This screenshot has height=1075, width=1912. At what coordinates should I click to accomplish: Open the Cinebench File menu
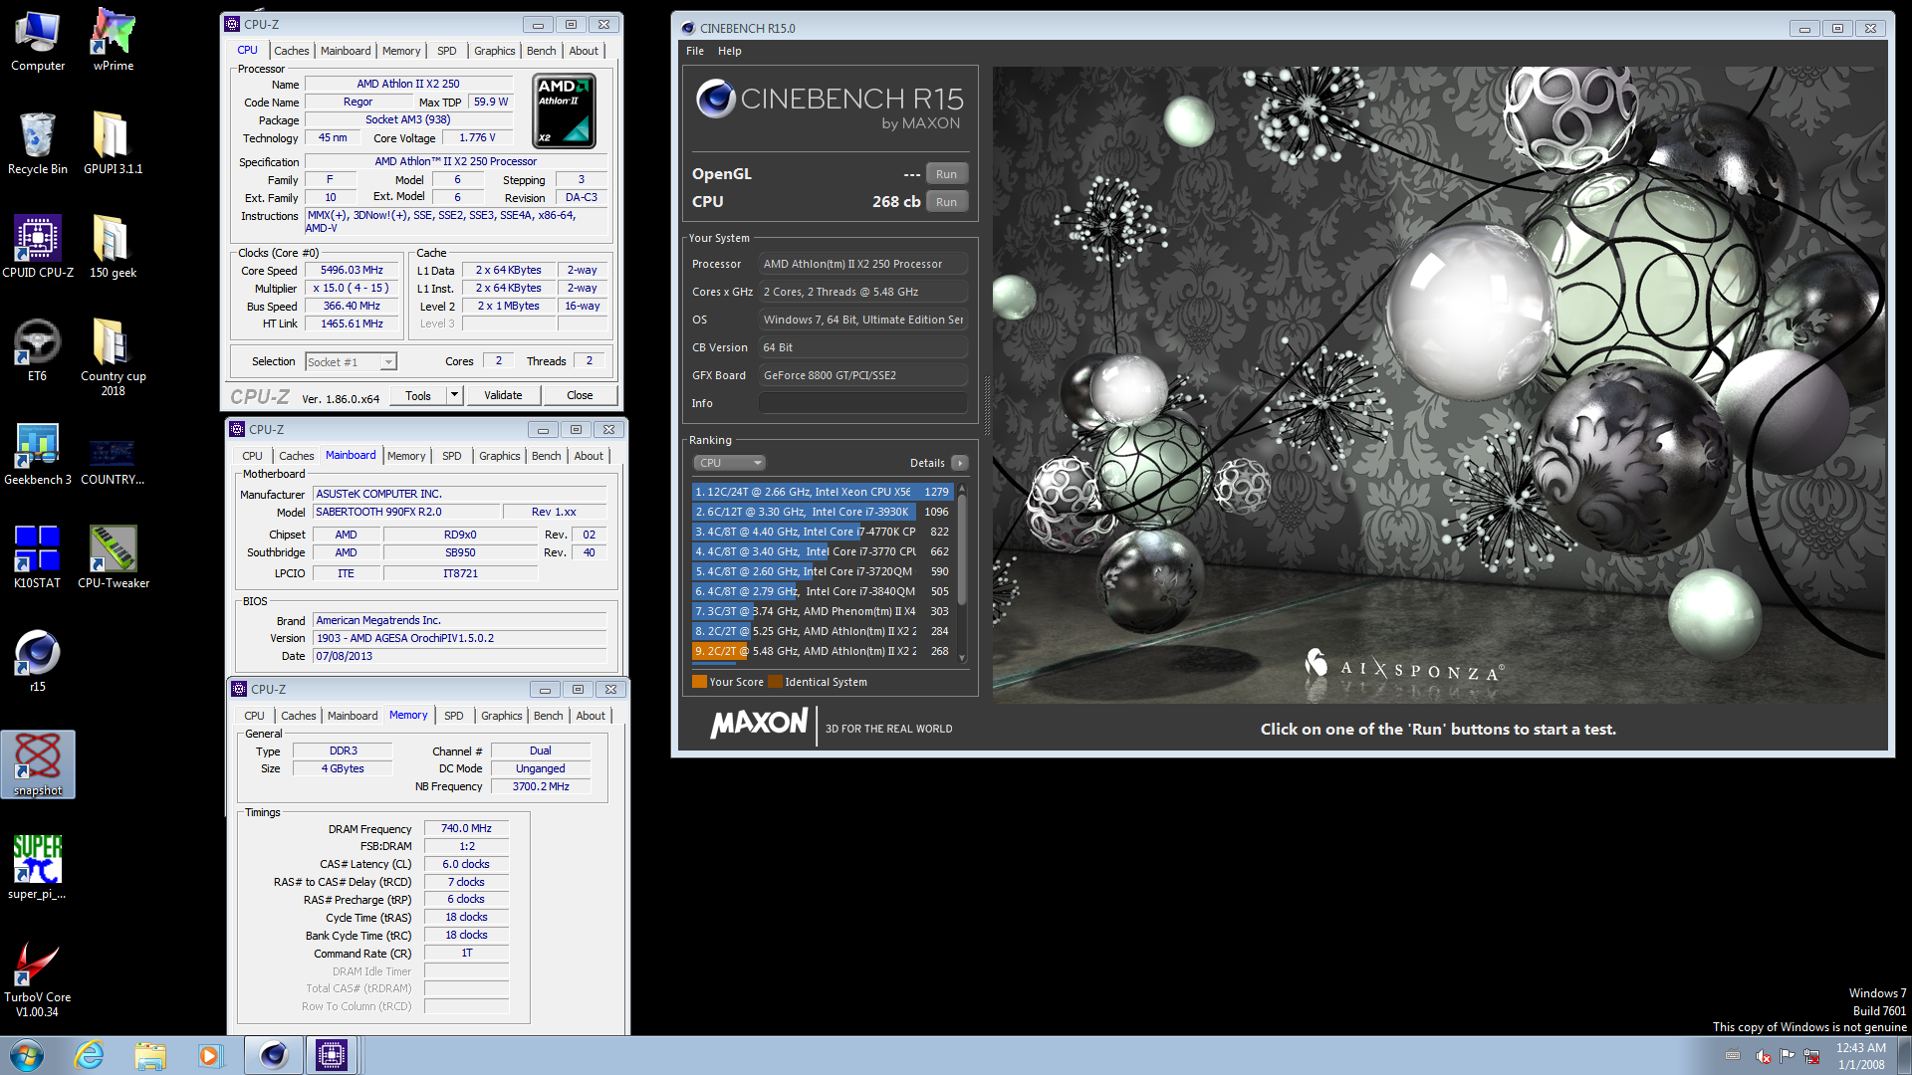click(695, 51)
